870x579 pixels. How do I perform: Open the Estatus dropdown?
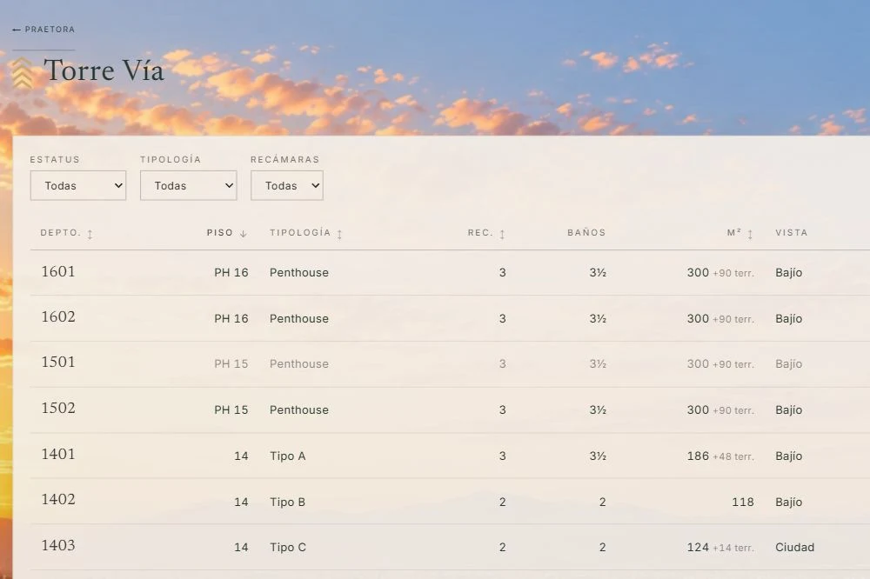click(x=78, y=185)
